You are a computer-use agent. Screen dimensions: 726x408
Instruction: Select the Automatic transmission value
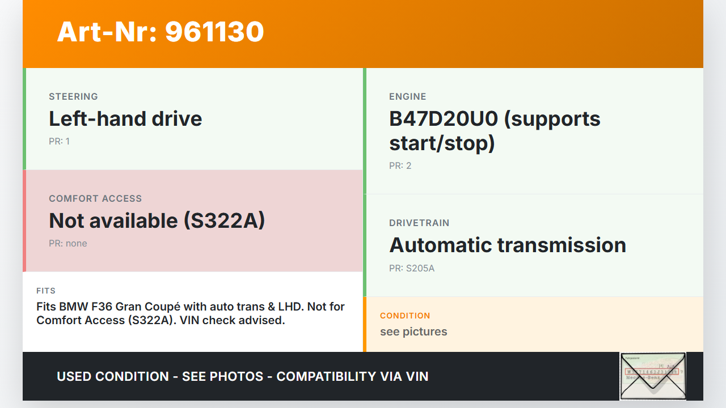point(508,245)
